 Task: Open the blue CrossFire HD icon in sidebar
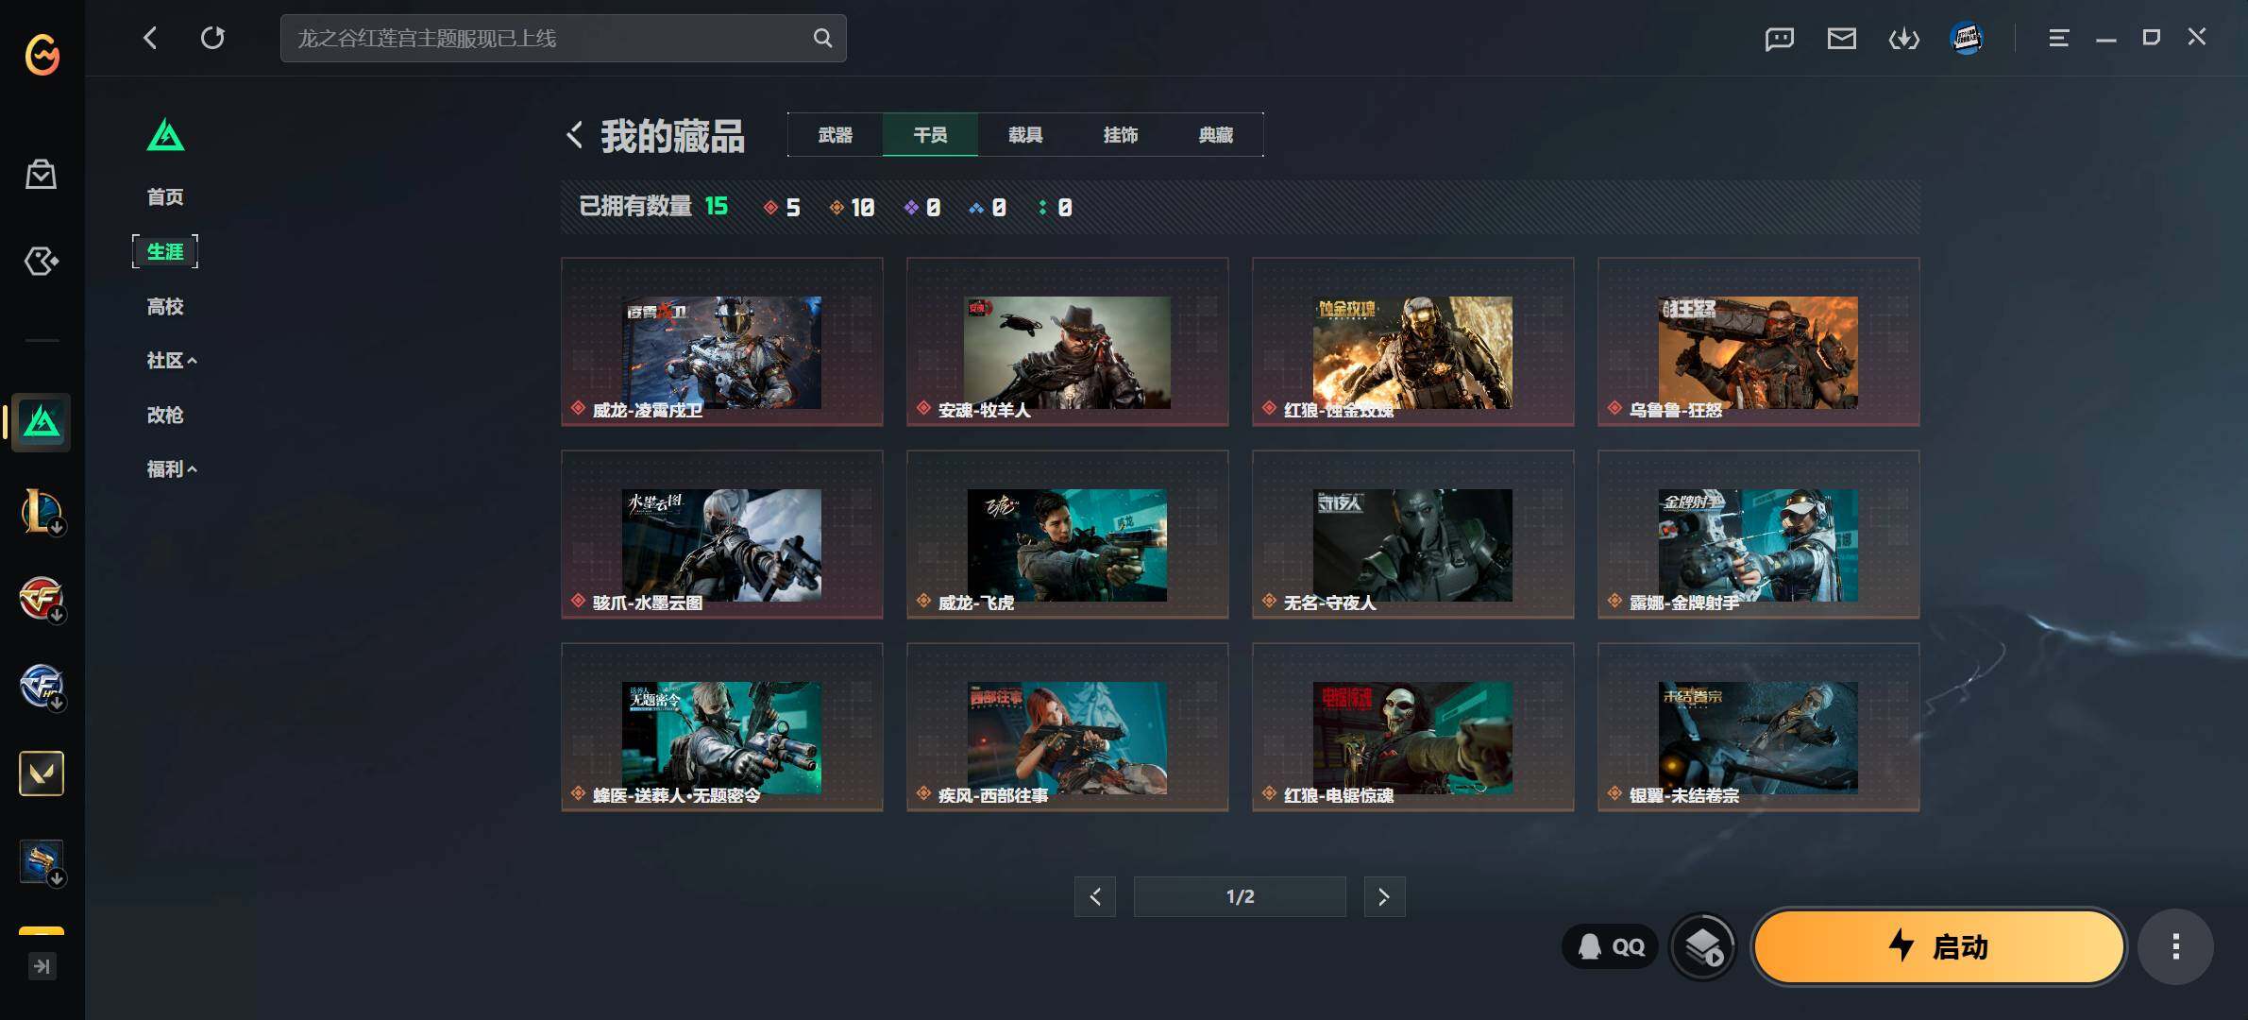pos(42,687)
